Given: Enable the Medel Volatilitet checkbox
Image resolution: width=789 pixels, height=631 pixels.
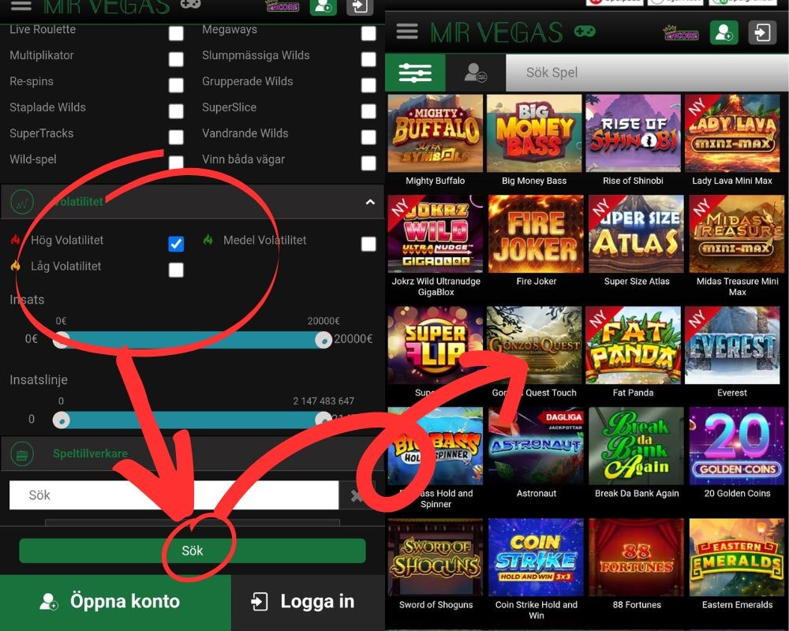Looking at the screenshot, I should coord(368,244).
